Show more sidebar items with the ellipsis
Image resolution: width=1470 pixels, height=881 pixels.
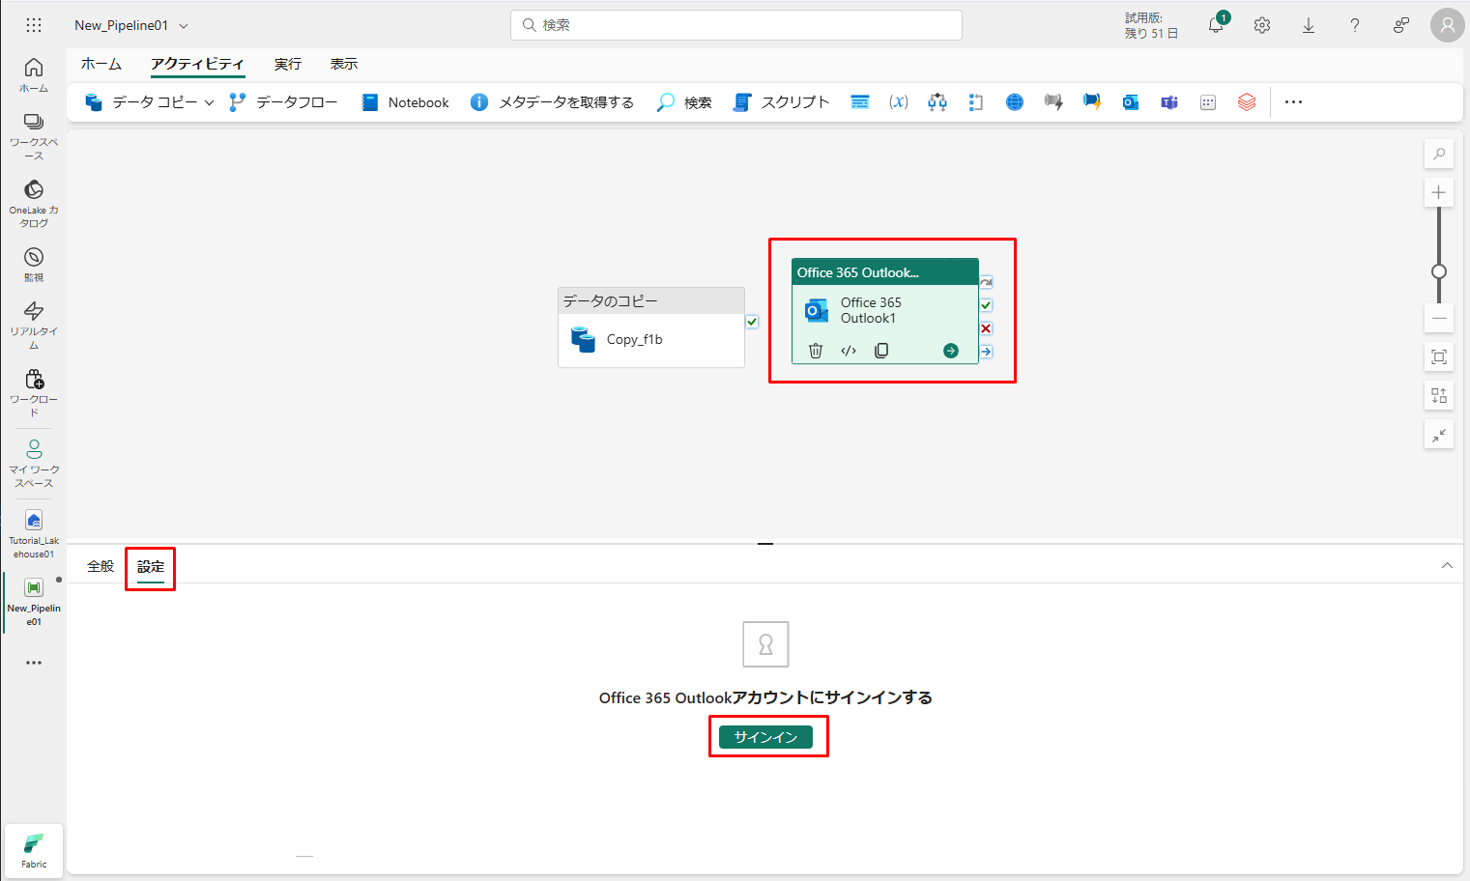34,663
